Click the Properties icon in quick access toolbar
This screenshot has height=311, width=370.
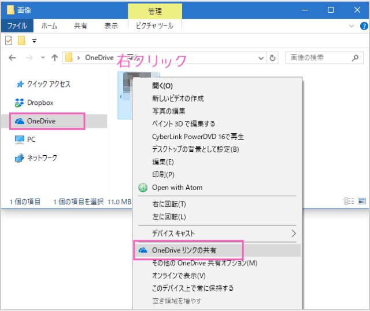point(9,41)
